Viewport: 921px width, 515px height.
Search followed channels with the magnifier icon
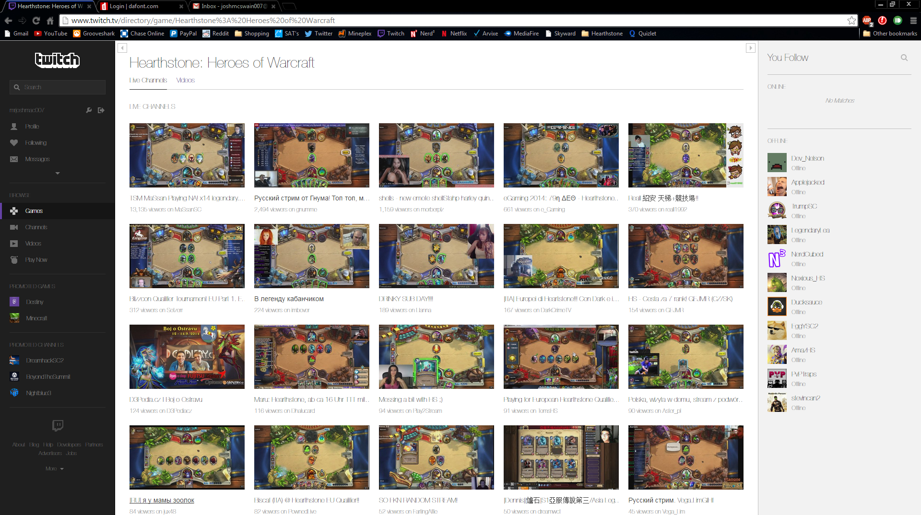click(904, 58)
